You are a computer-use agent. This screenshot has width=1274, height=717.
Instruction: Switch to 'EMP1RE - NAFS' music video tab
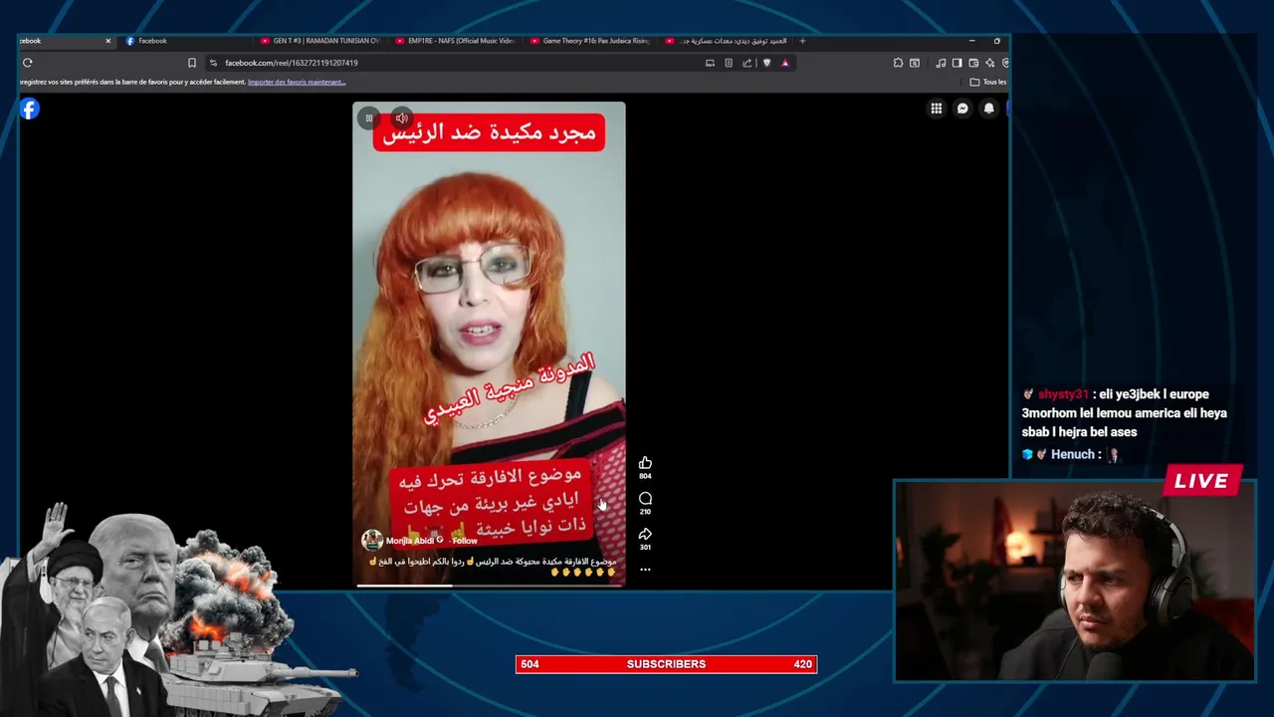[454, 41]
